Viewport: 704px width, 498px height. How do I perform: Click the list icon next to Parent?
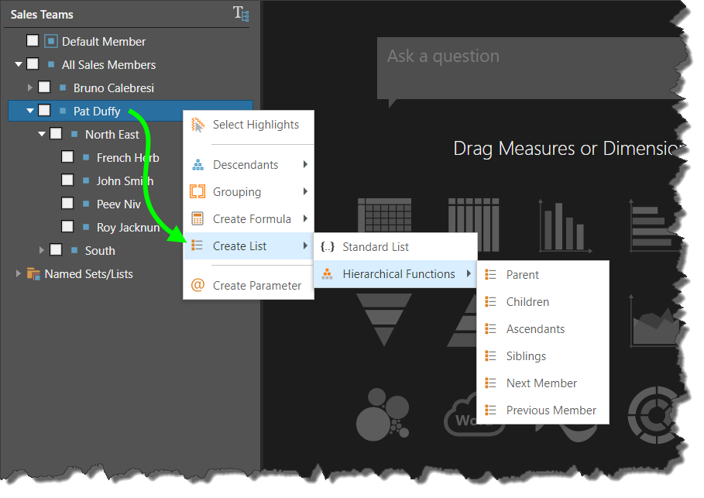click(x=491, y=274)
